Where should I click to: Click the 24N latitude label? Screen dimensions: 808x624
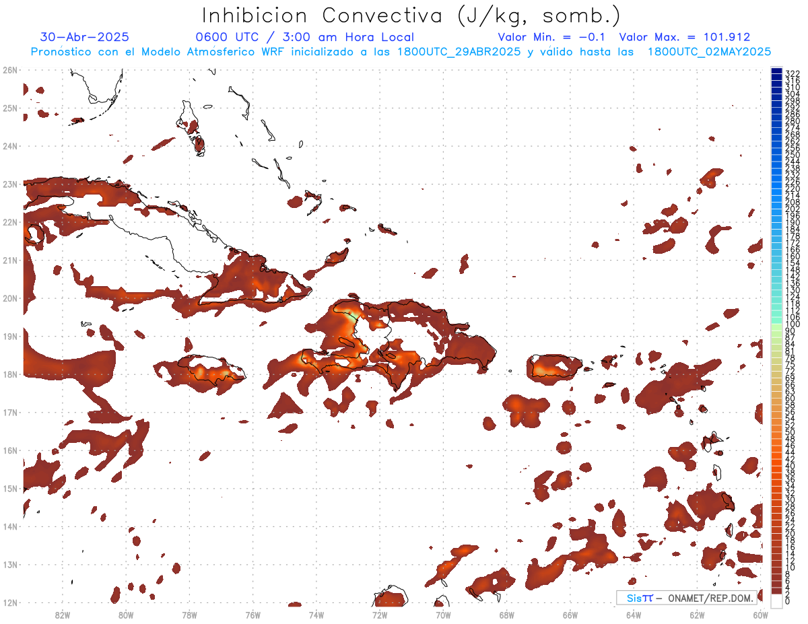10,146
